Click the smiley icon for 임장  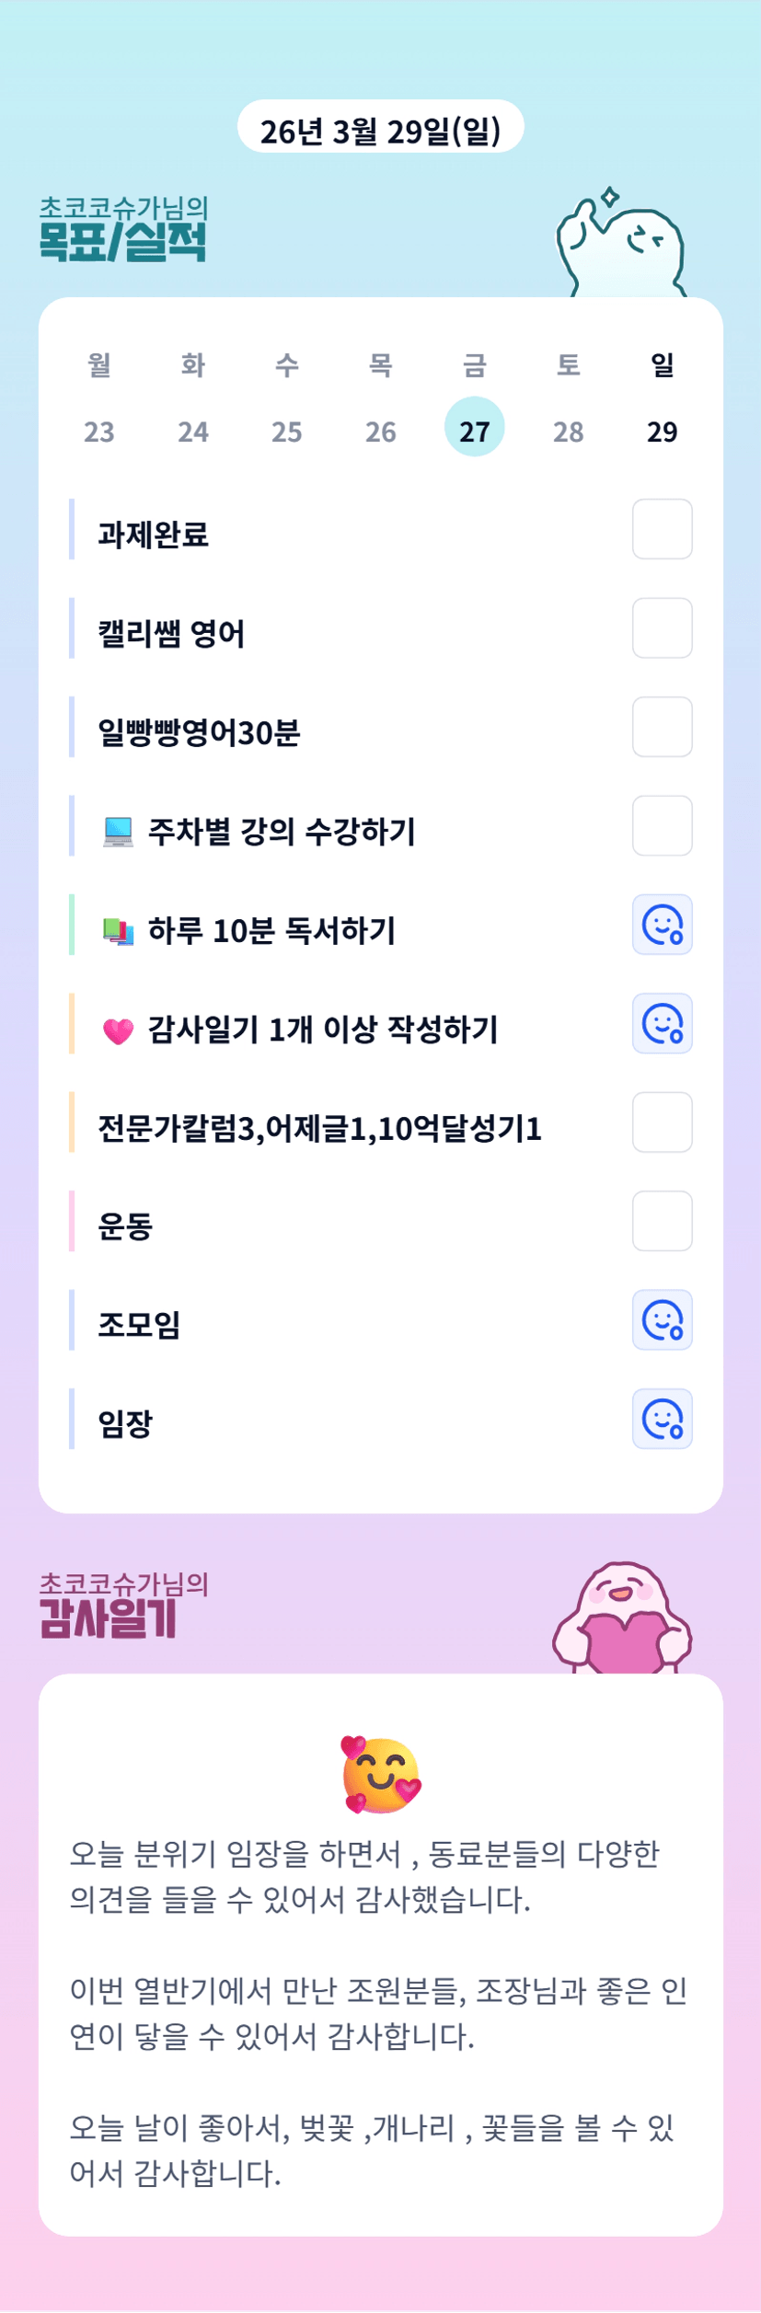662,1419
